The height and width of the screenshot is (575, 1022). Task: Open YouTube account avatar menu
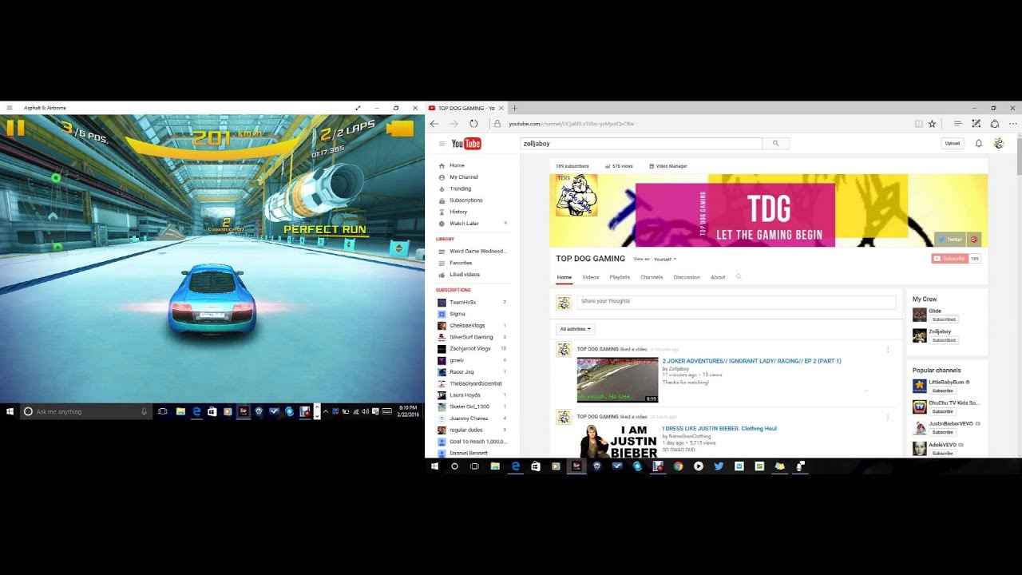(x=998, y=144)
